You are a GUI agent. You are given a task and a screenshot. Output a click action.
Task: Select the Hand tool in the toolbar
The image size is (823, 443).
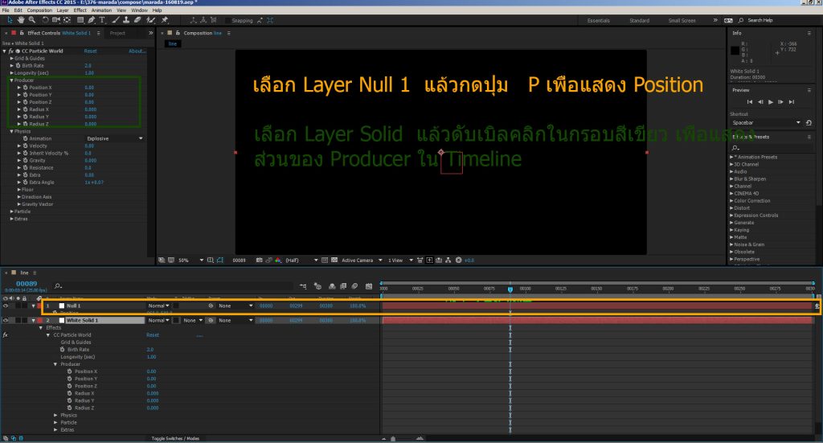pos(22,19)
